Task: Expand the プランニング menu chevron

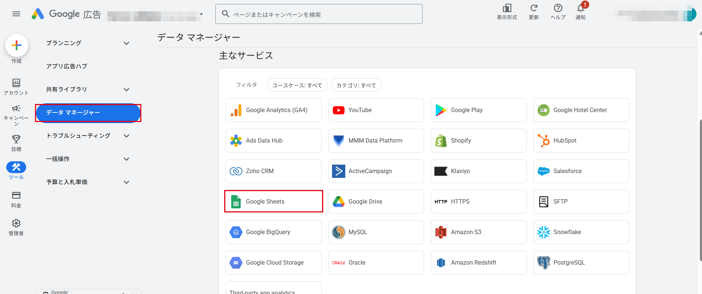Action: point(127,43)
